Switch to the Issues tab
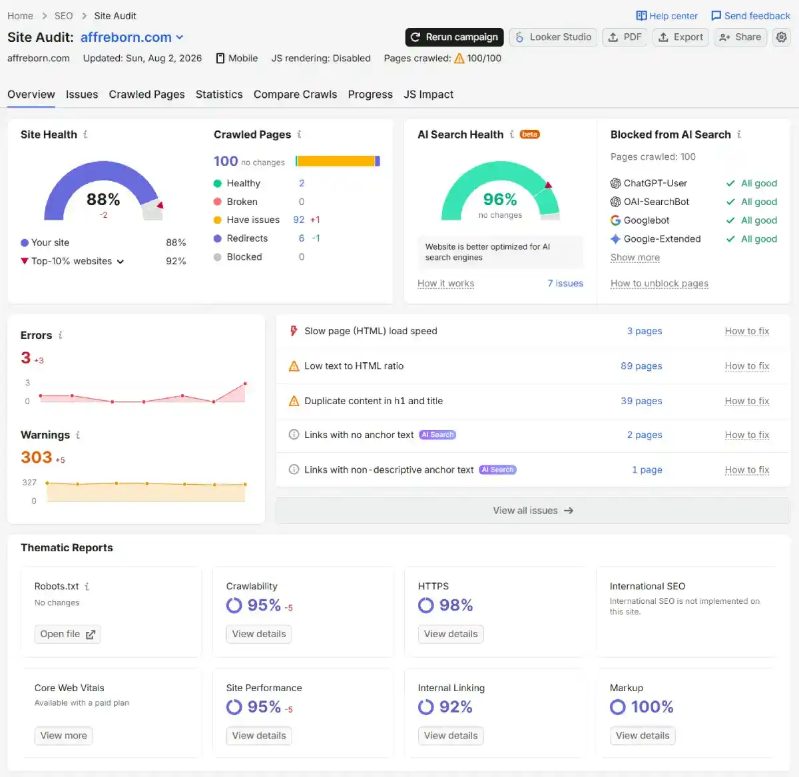Image resolution: width=799 pixels, height=777 pixels. coord(82,95)
